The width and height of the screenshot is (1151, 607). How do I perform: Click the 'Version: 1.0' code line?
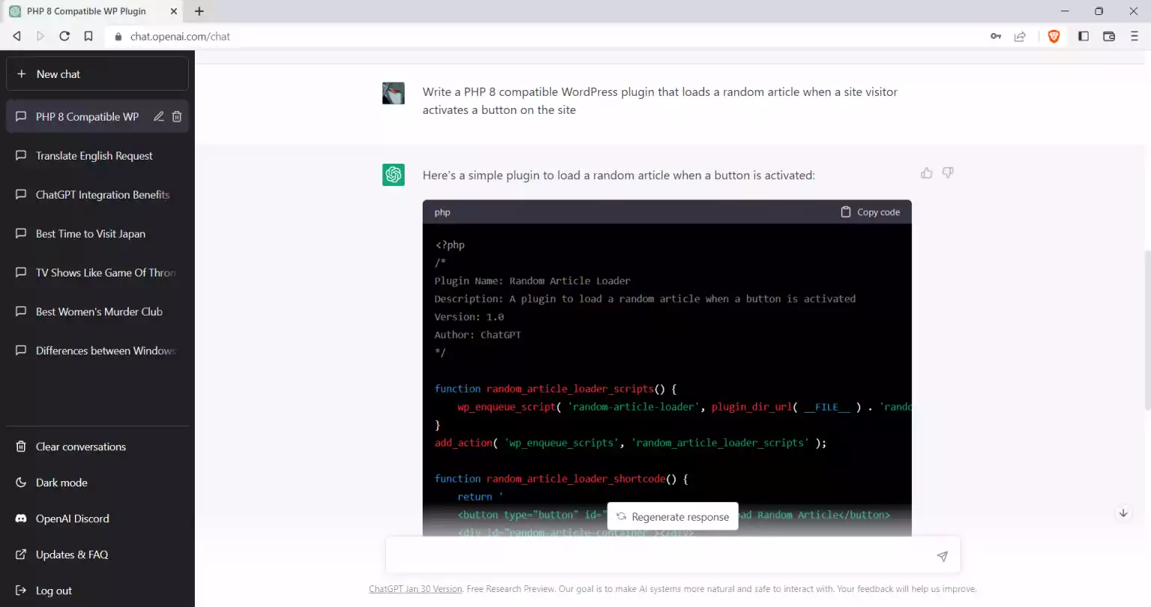[469, 317]
